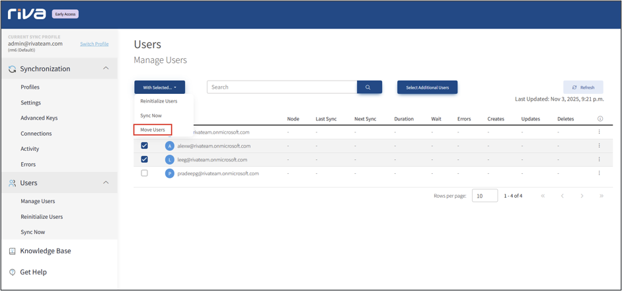The height and width of the screenshot is (291, 622).
Task: Click the Early Access badge
Action: [x=65, y=15]
